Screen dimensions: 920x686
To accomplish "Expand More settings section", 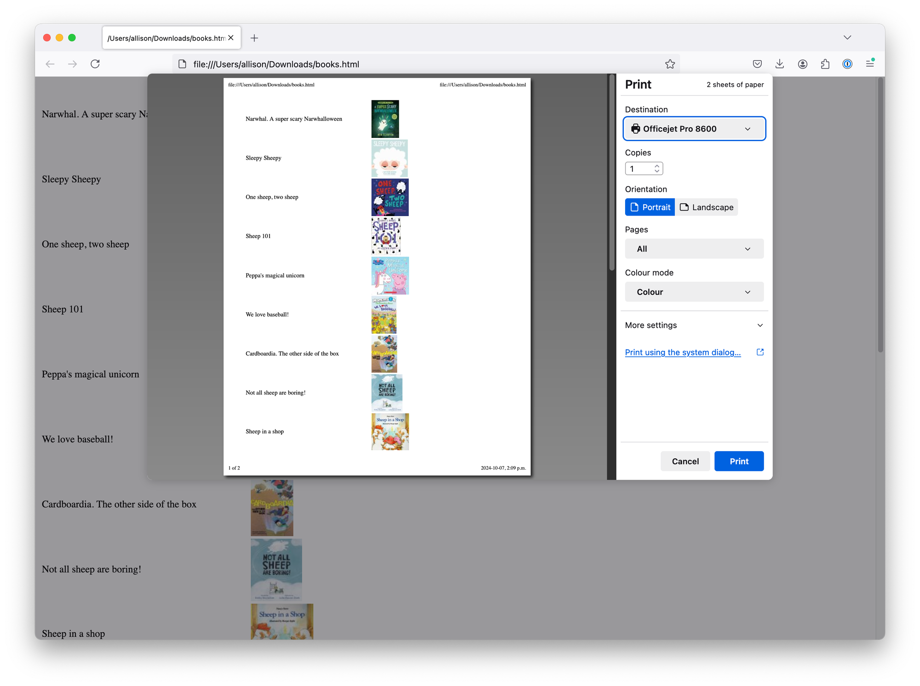I will 694,325.
